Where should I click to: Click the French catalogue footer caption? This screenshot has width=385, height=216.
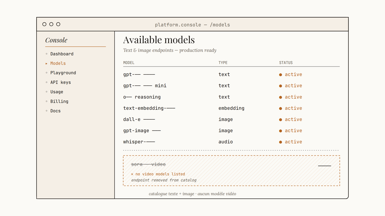pos(193,194)
